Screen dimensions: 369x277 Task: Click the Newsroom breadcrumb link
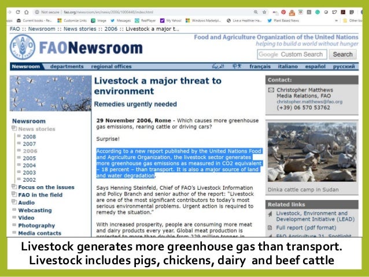pyautogui.click(x=42, y=29)
